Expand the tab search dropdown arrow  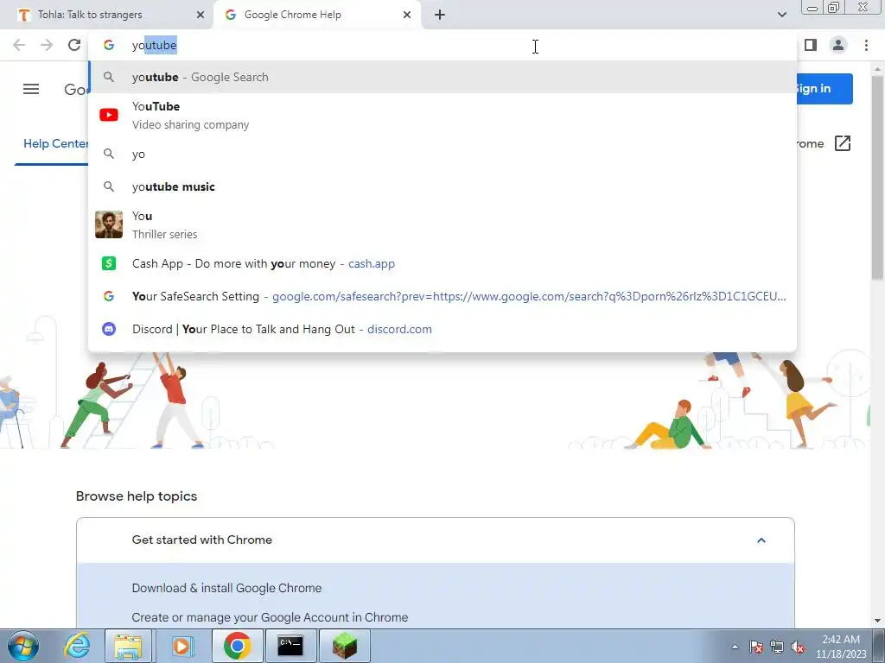[781, 15]
